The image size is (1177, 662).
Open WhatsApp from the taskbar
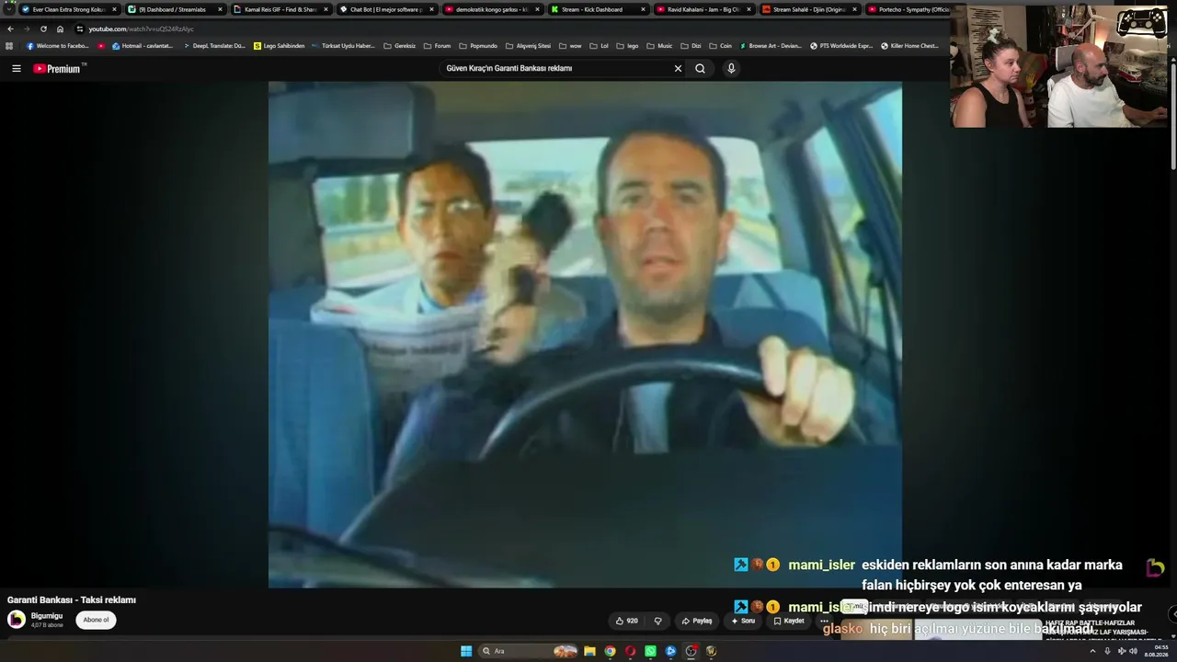point(650,651)
